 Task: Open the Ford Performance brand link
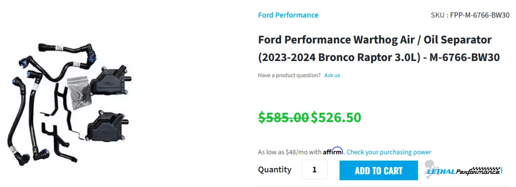(x=288, y=15)
